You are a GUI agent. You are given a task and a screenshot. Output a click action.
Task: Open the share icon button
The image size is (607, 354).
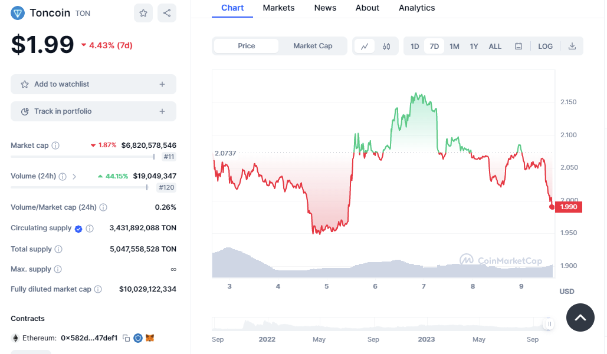(167, 13)
